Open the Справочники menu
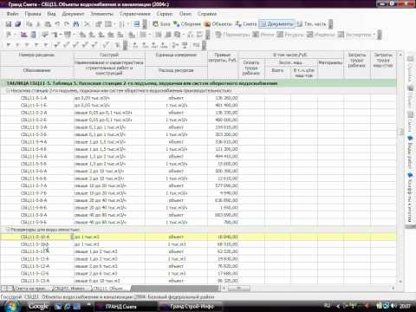 pyautogui.click(x=135, y=14)
